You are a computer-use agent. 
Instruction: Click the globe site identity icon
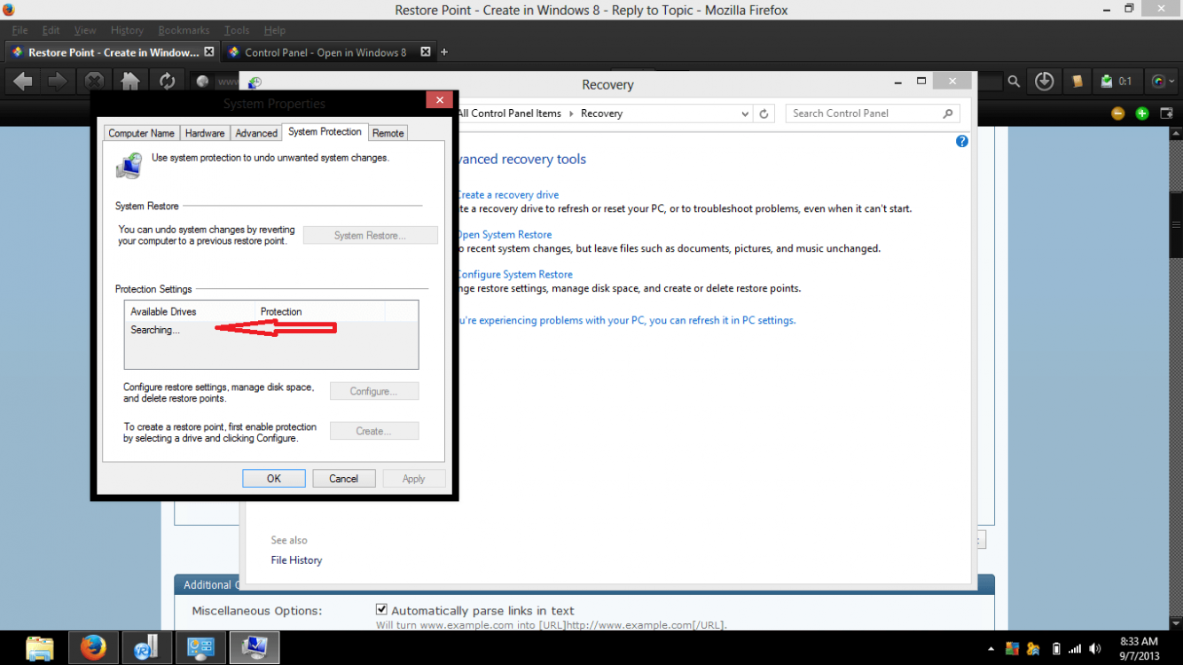202,82
